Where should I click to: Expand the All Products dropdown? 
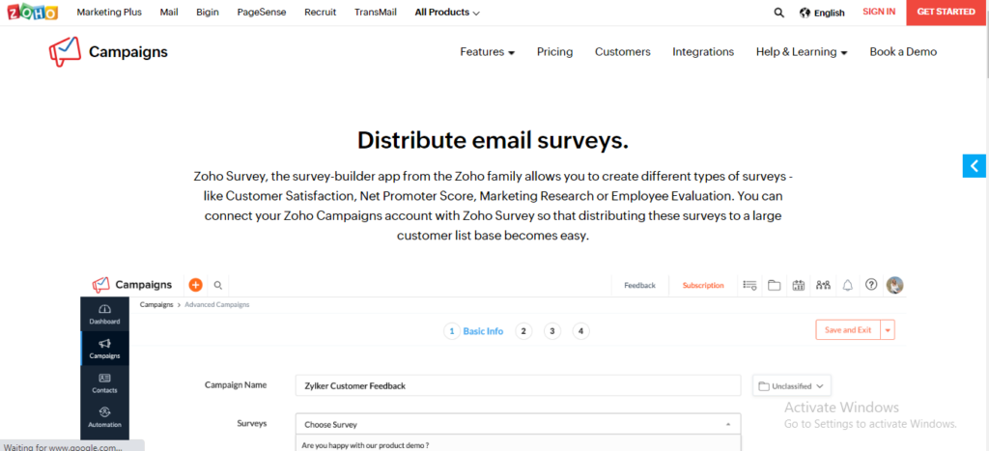pos(447,12)
